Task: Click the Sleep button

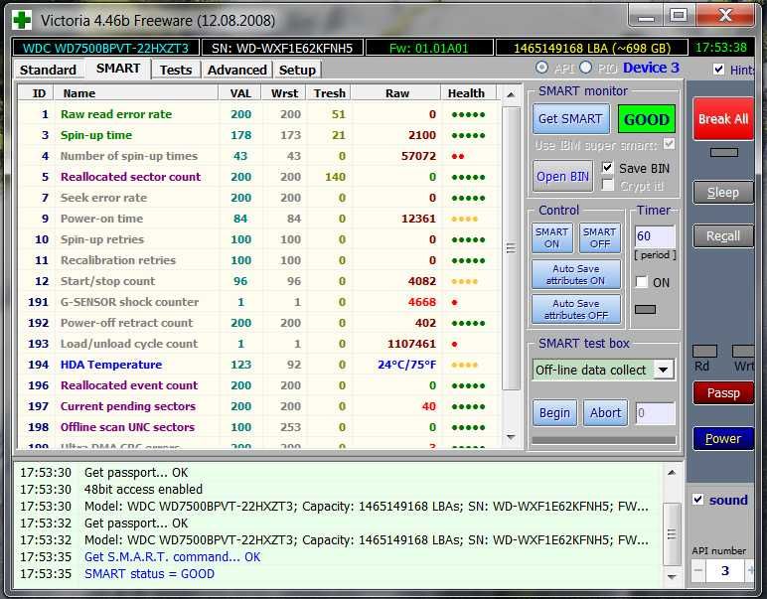Action: pyautogui.click(x=723, y=192)
